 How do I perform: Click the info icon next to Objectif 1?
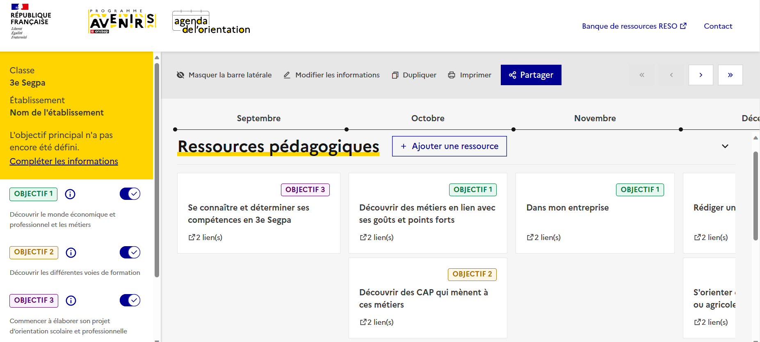[x=70, y=194]
